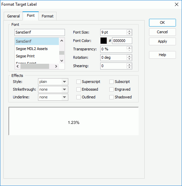182x186 pixels.
Task: Click the font list vertical scrollbar thumb
Action: [x=62, y=53]
